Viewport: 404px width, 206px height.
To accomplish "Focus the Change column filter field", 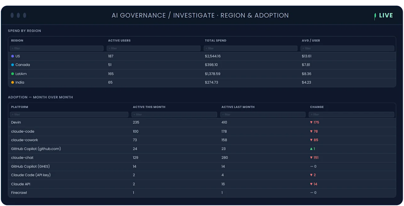I will coord(351,115).
